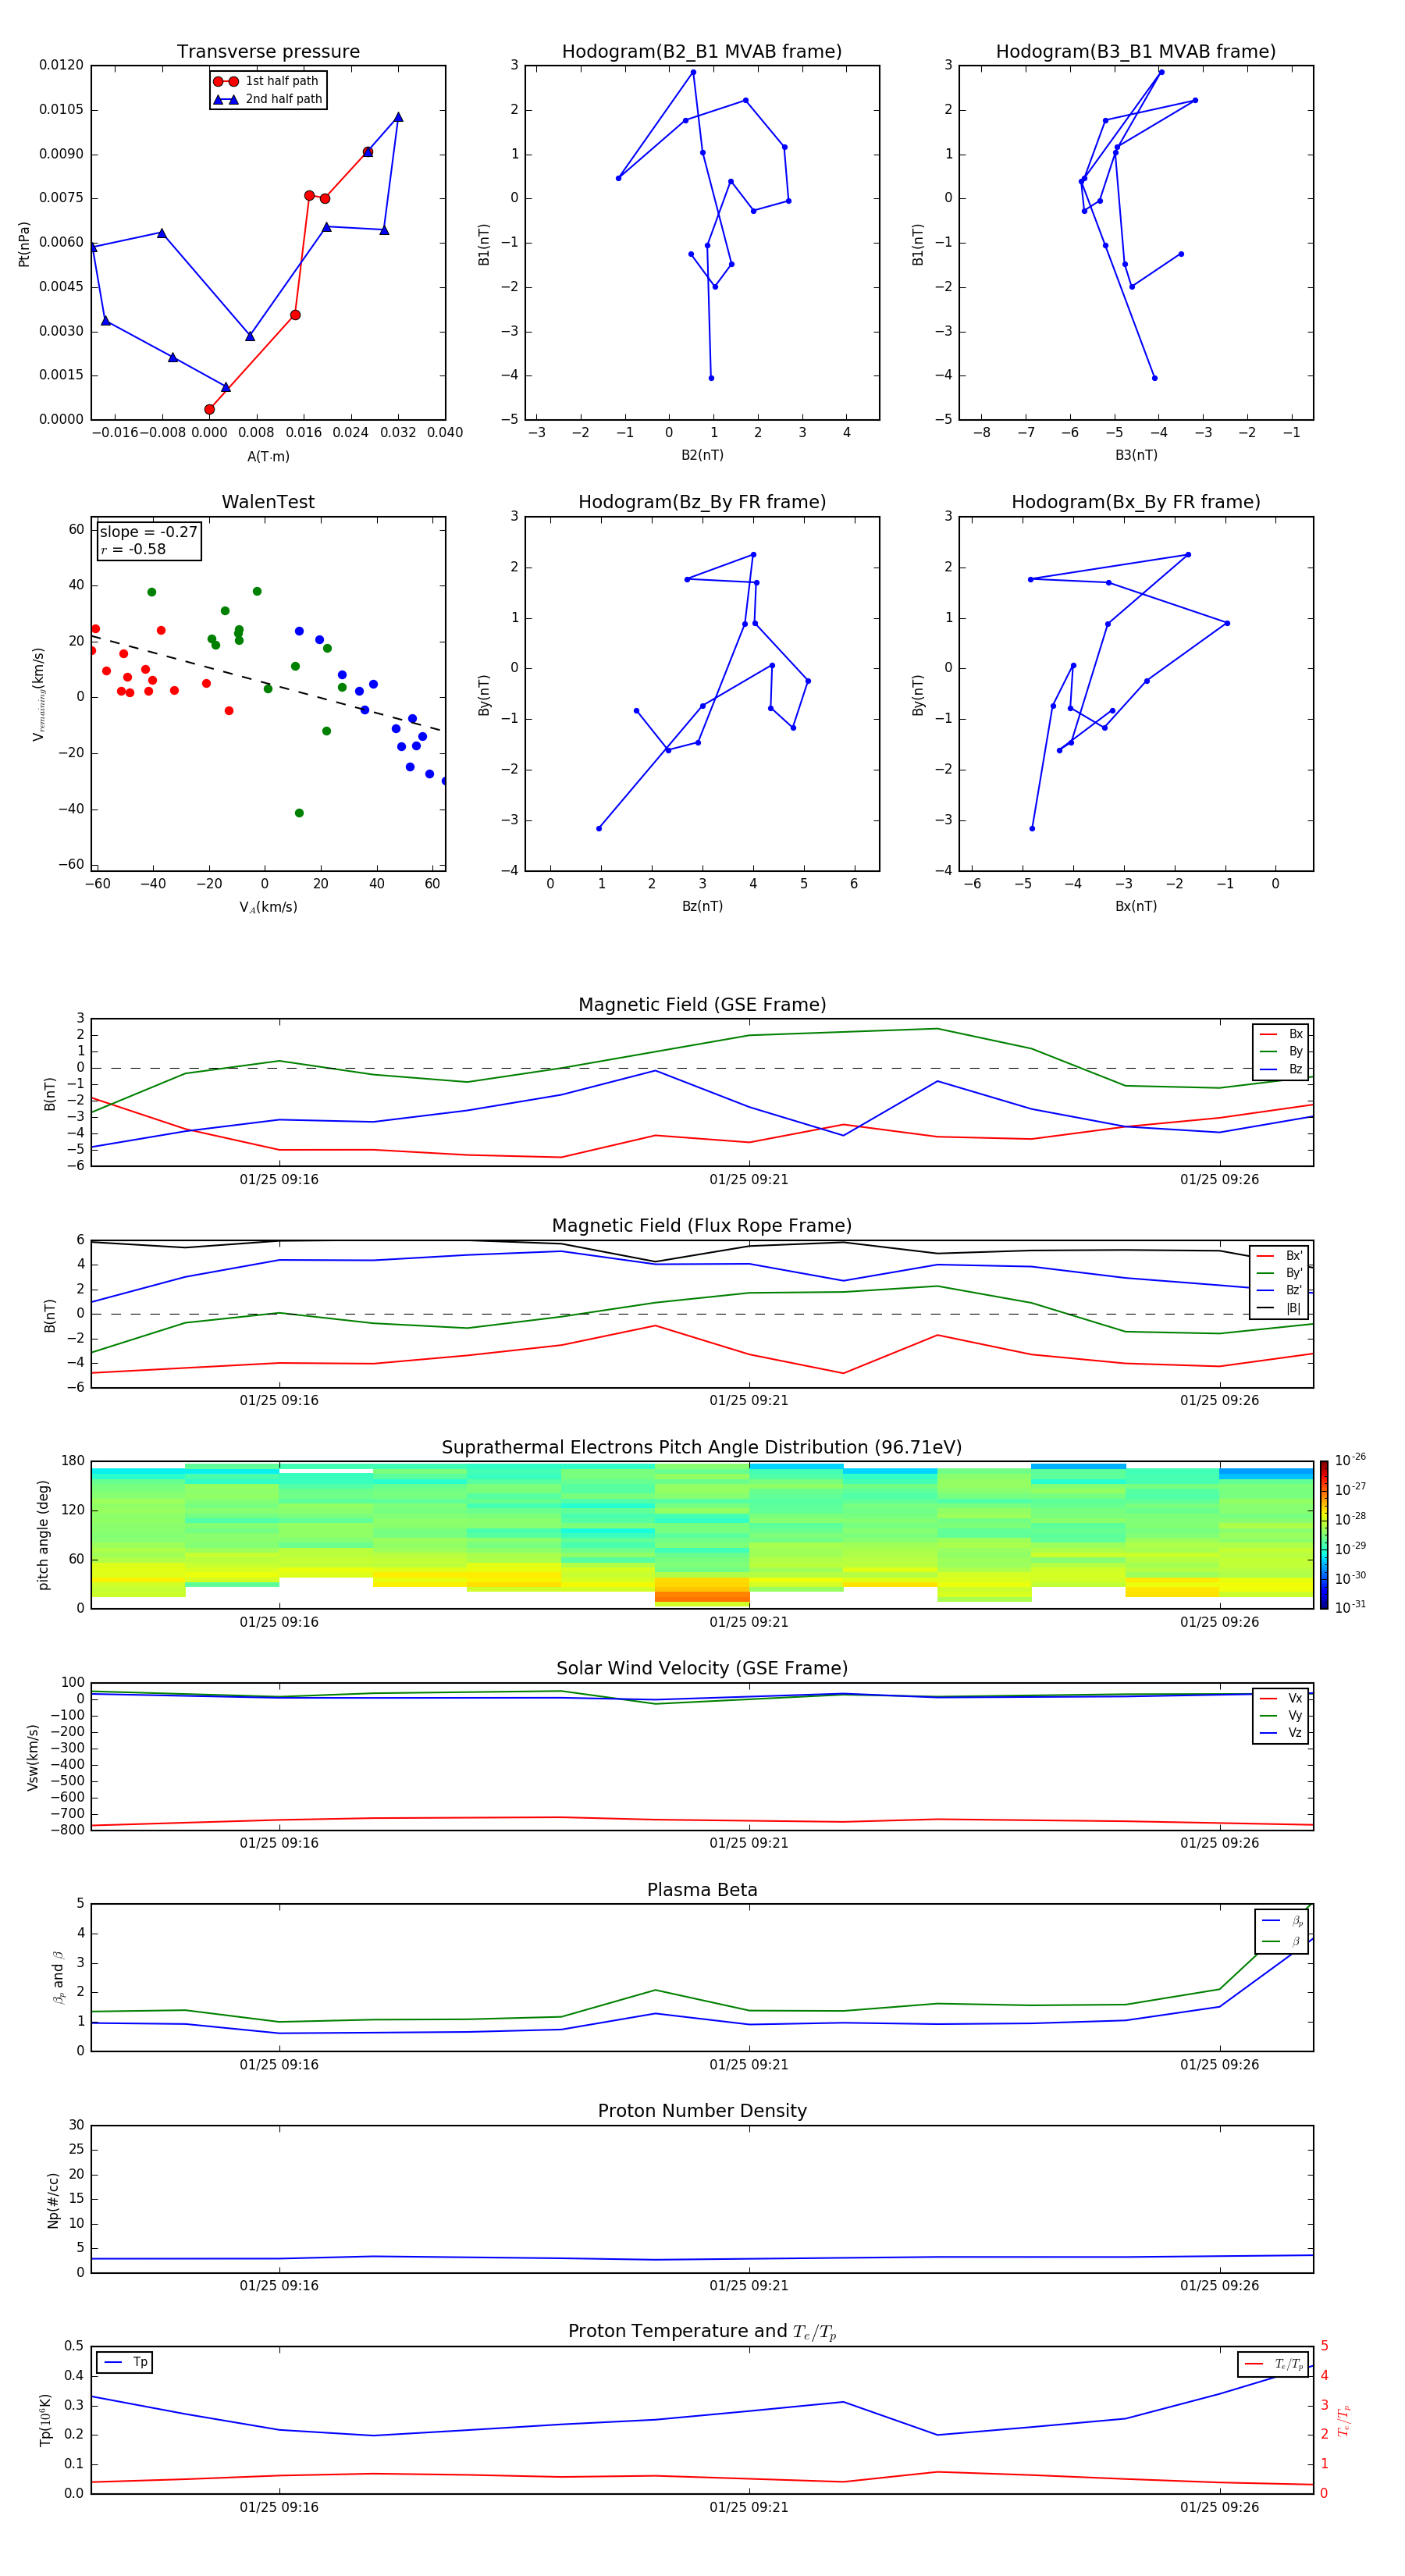Click the 'Proton Temperature and Te/Tp' title
Viewport: 1405px width, 2576px height.
click(x=702, y=2331)
